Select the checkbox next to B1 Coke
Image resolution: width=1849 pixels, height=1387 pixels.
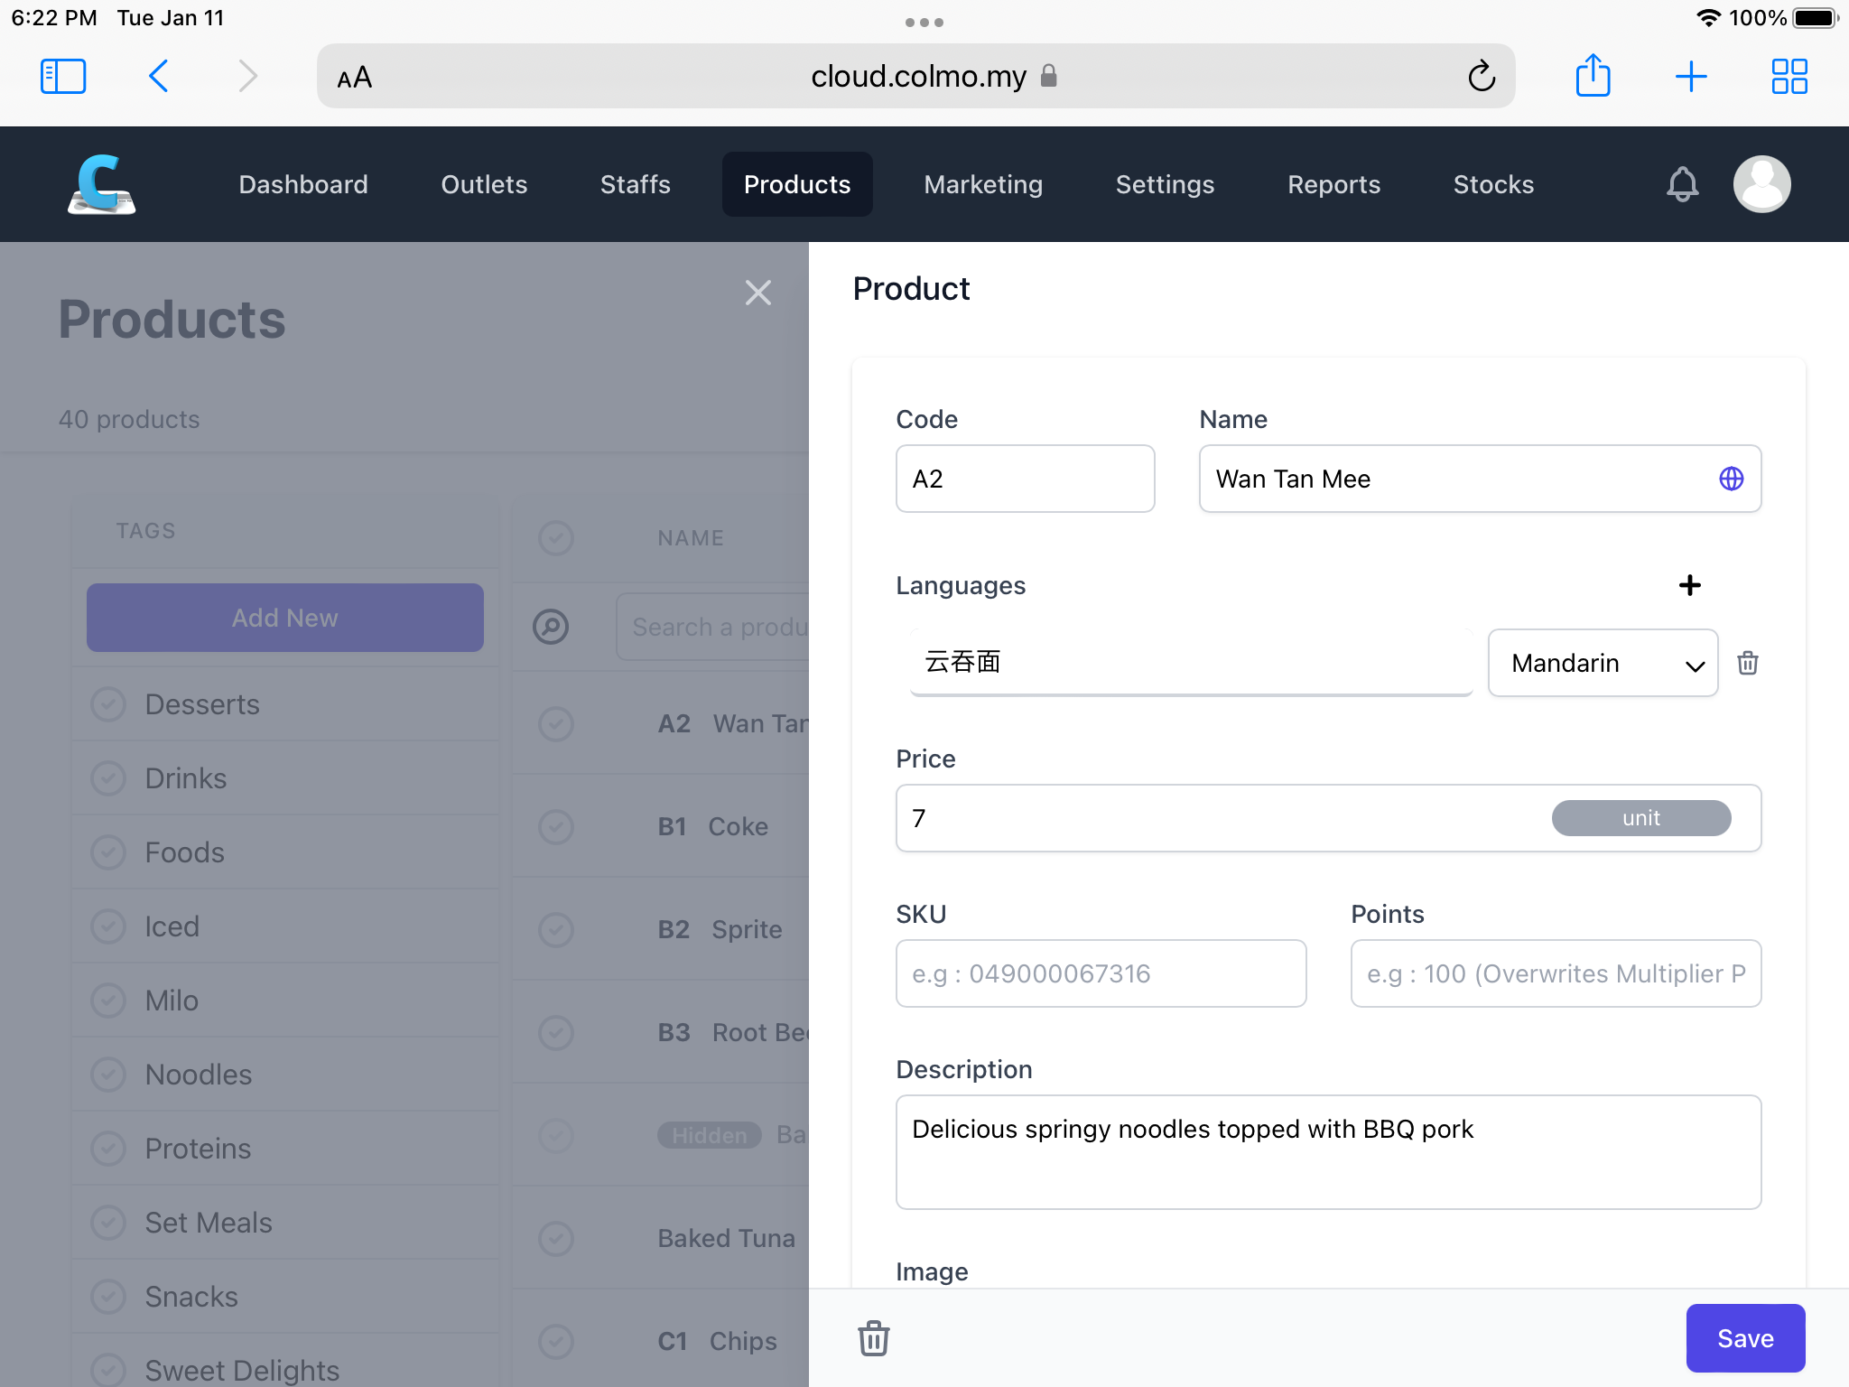555,826
